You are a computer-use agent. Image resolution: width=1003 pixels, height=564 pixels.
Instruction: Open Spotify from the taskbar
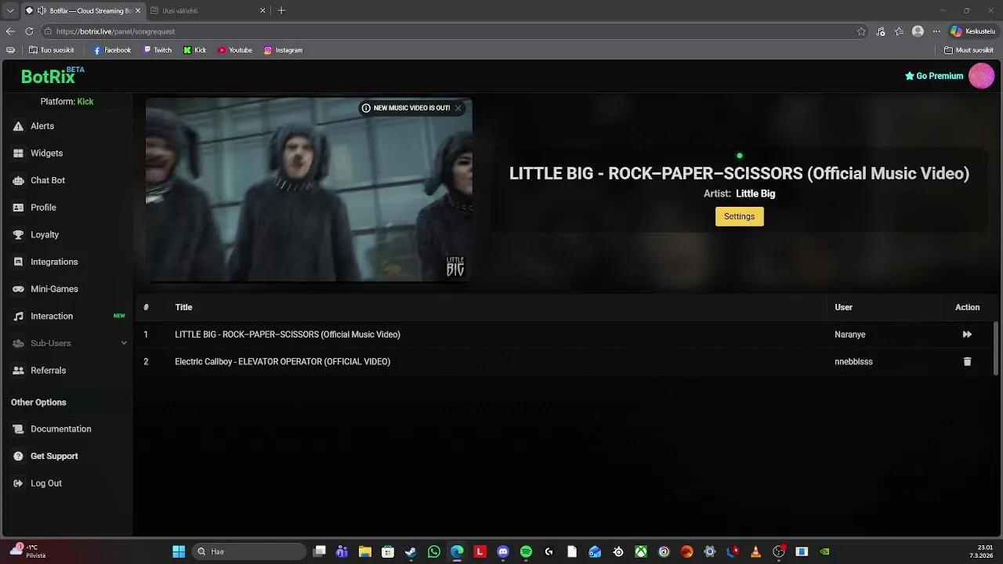(526, 551)
